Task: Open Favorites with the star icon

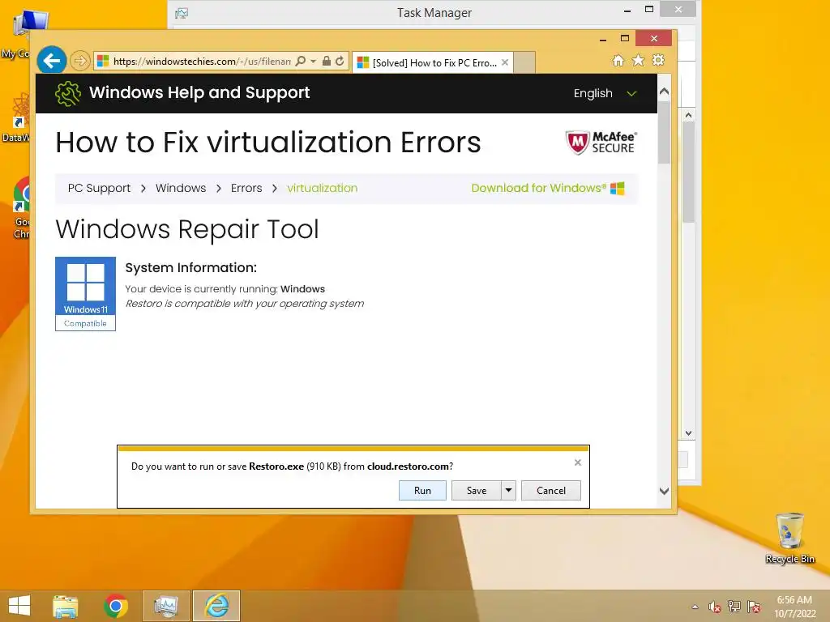Action: (x=639, y=61)
